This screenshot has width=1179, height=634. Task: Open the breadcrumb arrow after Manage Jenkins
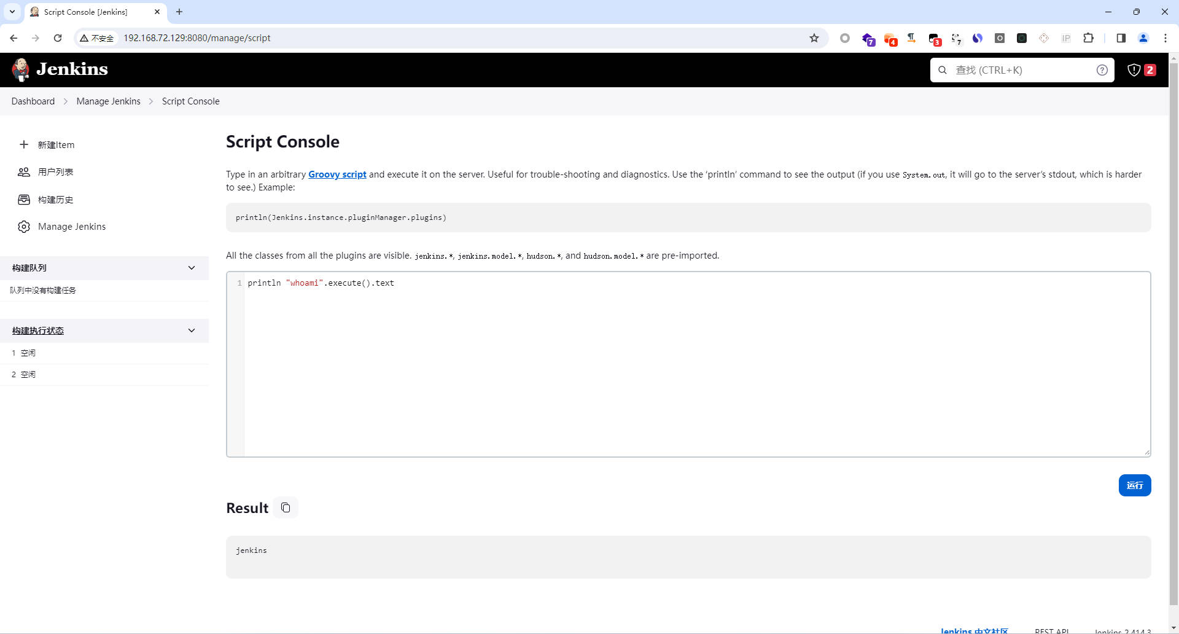(x=151, y=101)
